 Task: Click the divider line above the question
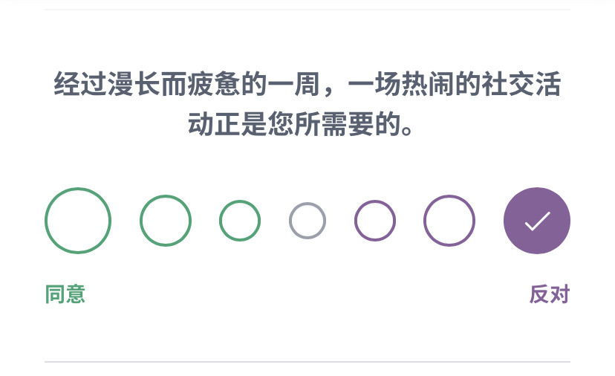point(307,9)
